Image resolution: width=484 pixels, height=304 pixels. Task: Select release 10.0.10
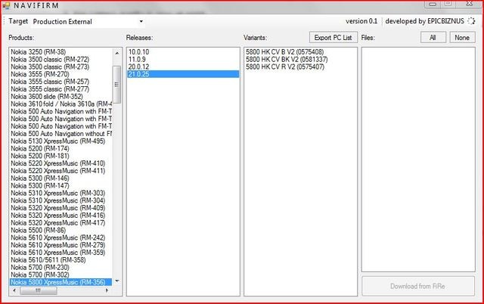[138, 51]
